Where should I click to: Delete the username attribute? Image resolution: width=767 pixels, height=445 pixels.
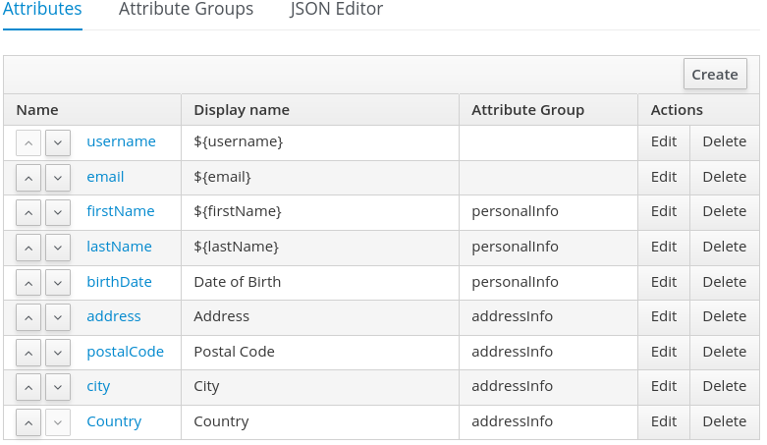(725, 141)
